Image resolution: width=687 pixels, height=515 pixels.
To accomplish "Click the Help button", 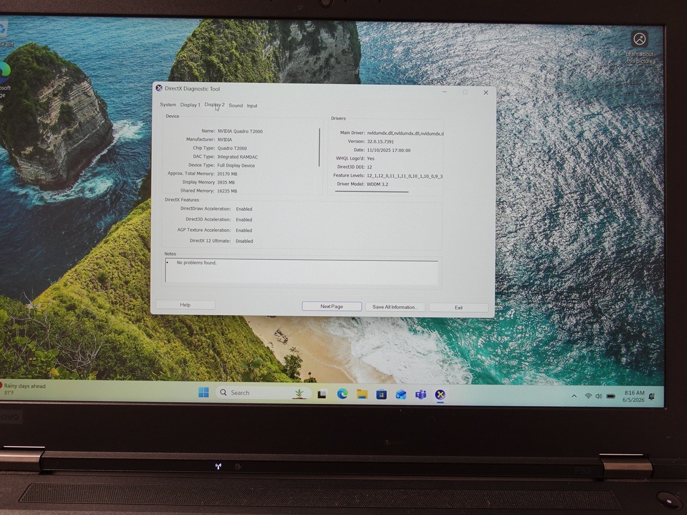I will 185,305.
